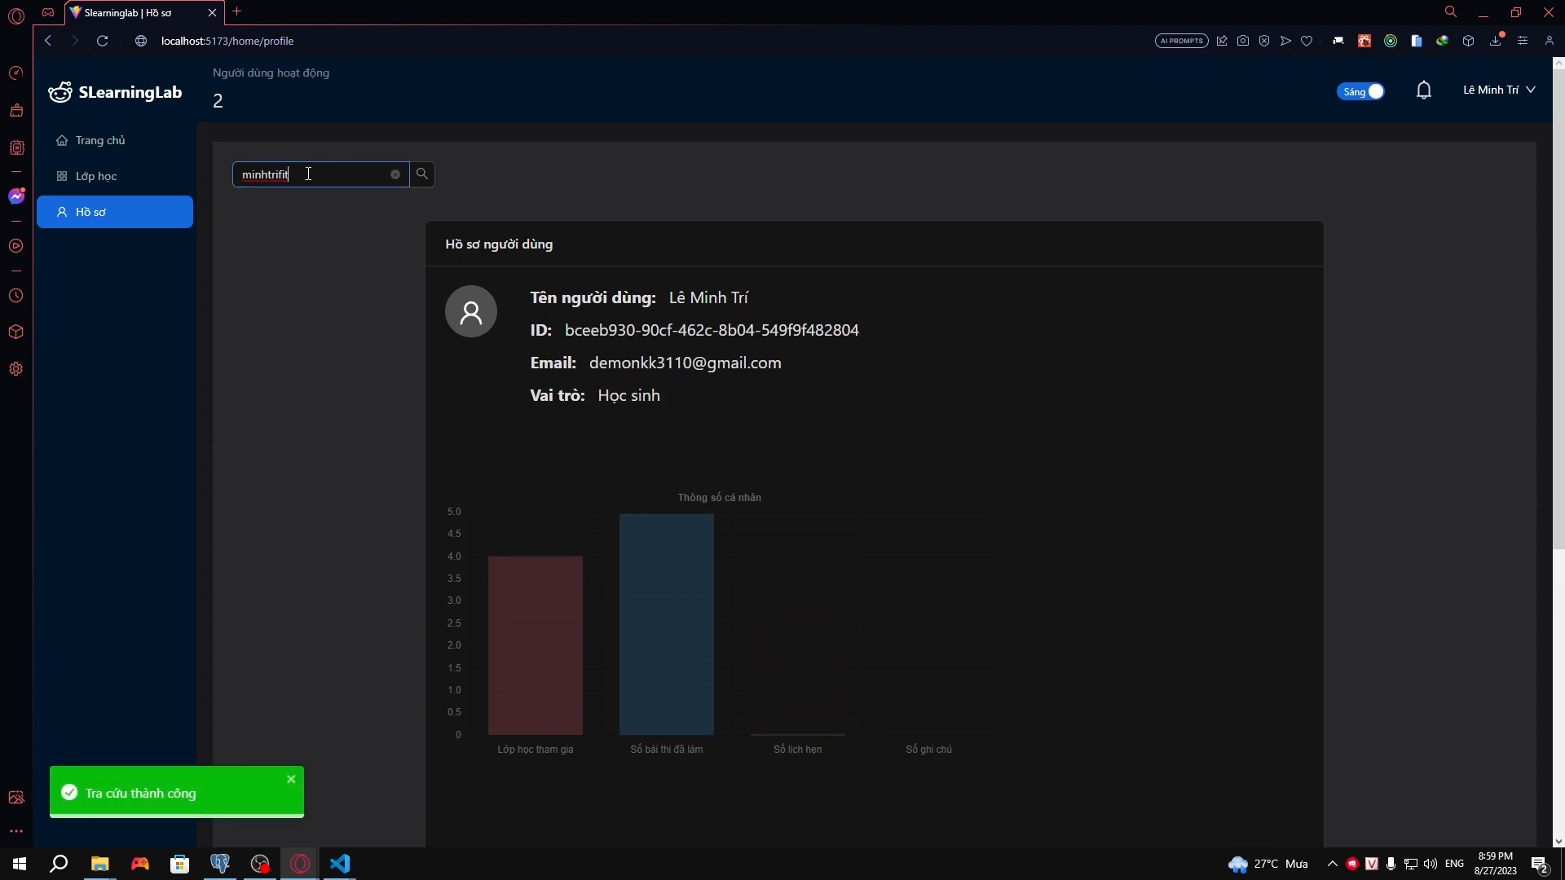Open Messenger in Opera sidebar
Screen dimensions: 1565x880
click(16, 196)
